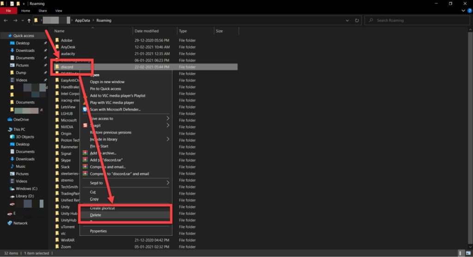Choose Create shortcut in context menu

(x=102, y=208)
